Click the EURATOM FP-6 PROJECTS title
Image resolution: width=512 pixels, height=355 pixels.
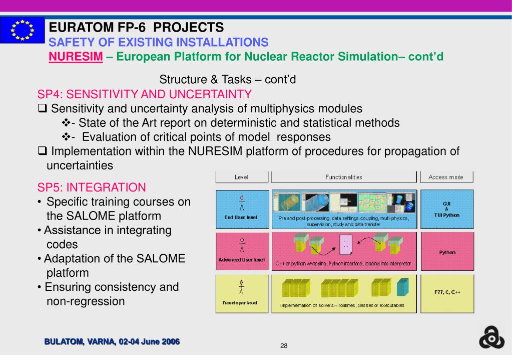pyautogui.click(x=136, y=28)
